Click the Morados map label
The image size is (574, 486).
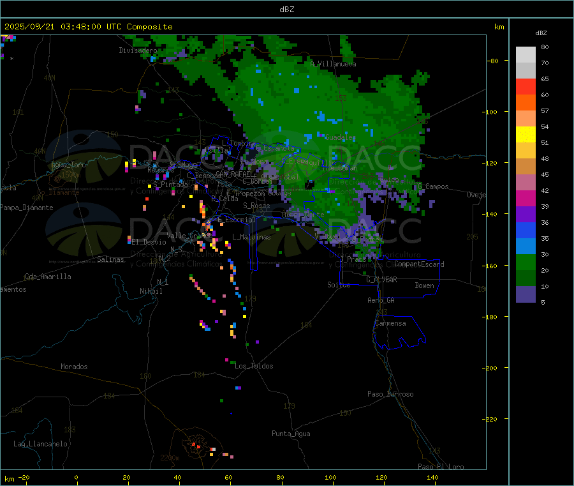pos(74,367)
